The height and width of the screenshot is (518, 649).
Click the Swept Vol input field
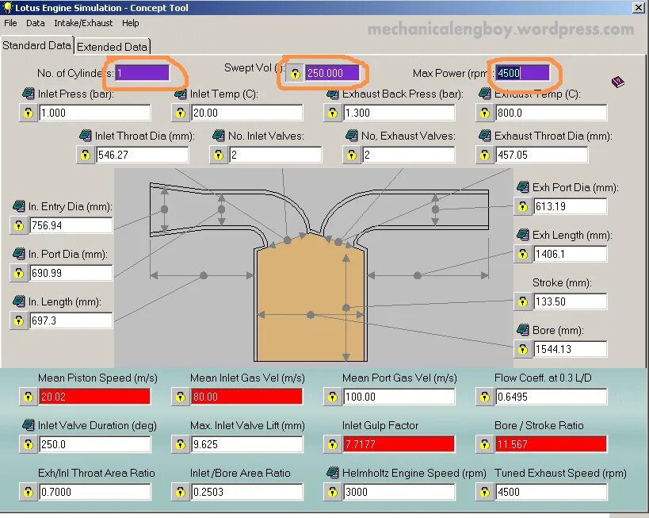pos(332,73)
